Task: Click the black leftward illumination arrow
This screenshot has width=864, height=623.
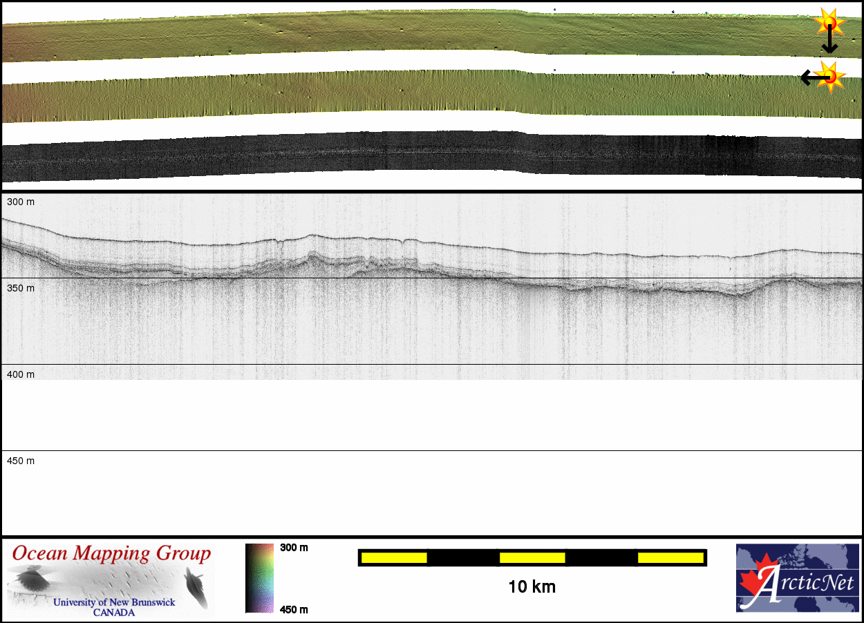Action: 810,78
